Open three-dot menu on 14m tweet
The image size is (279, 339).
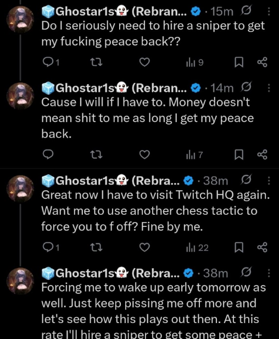[x=269, y=88]
